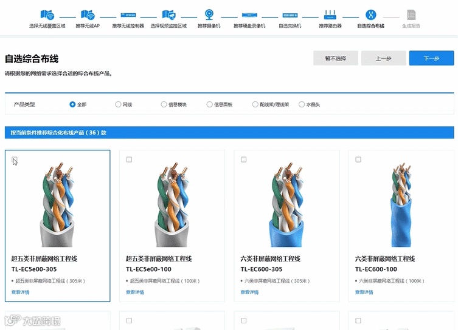This screenshot has height=330, width=458.
Task: Choose the 水晶头 radio option
Action: tap(302, 104)
